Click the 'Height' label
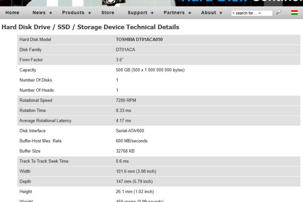The height and width of the screenshot is (202, 303). [x=26, y=192]
